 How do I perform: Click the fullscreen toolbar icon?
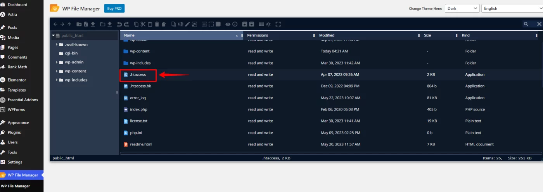(278, 24)
